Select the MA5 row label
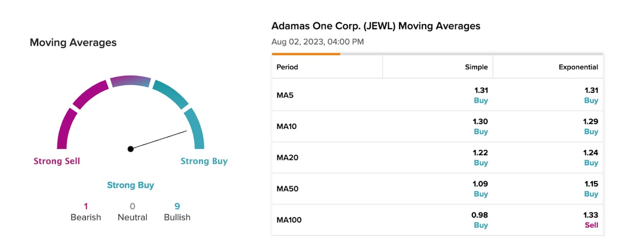 [x=285, y=95]
